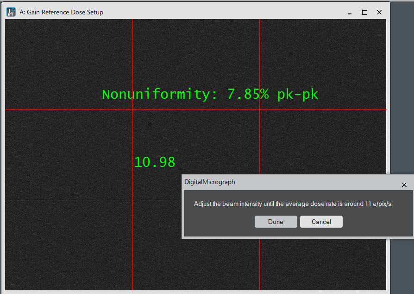The height and width of the screenshot is (294, 414).
Task: Click the 'Adjust the beam intensity' message text
Action: (293, 204)
